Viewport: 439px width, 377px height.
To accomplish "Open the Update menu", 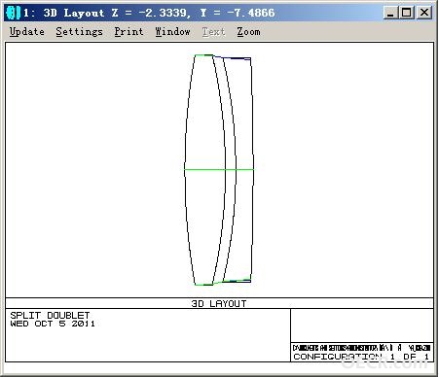I will click(27, 32).
